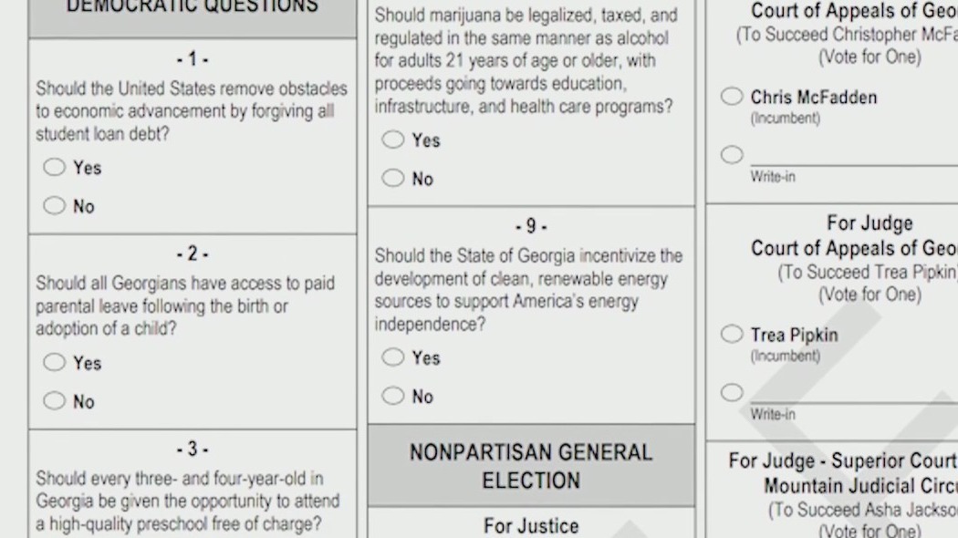Click the question 9 number heading
Viewport: 958px width, 538px height.
click(x=531, y=226)
